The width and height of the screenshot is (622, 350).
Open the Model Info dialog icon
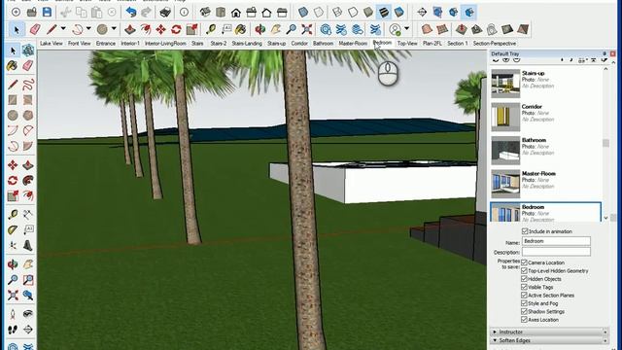(x=184, y=12)
